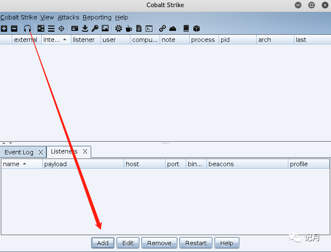Sort listeners by port column
Viewport: 331px width, 252px height.
[x=176, y=164]
